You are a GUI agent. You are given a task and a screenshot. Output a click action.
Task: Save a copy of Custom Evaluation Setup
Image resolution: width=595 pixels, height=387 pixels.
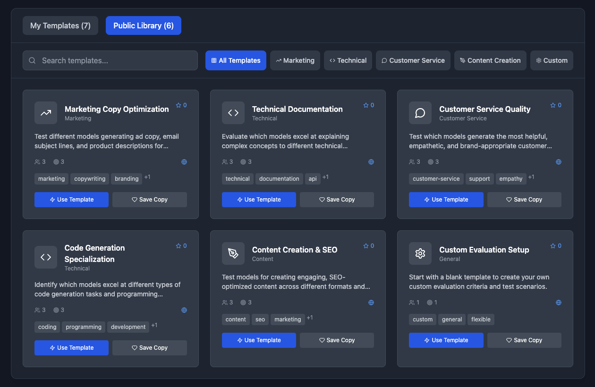tap(524, 340)
